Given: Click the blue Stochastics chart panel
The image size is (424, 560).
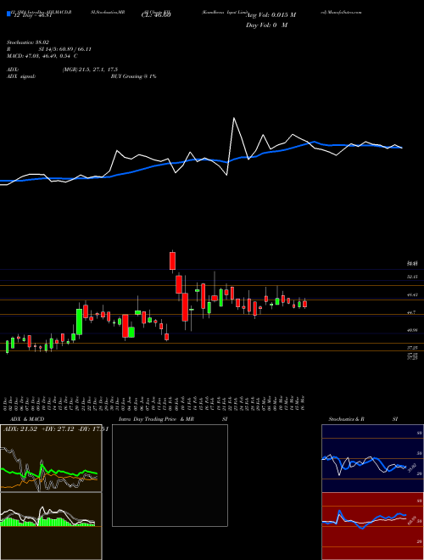Looking at the screenshot, I should coord(372,458).
